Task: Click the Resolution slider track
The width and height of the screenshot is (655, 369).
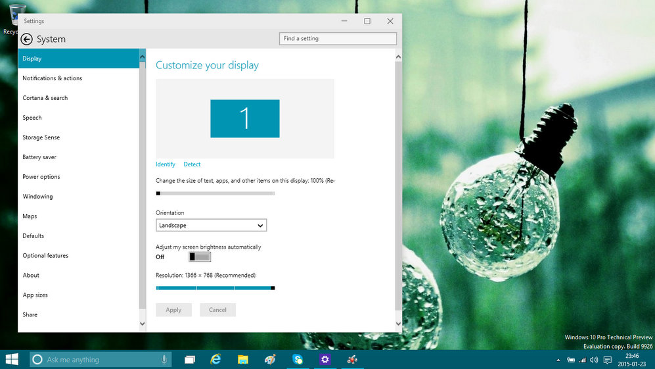Action: click(215, 287)
